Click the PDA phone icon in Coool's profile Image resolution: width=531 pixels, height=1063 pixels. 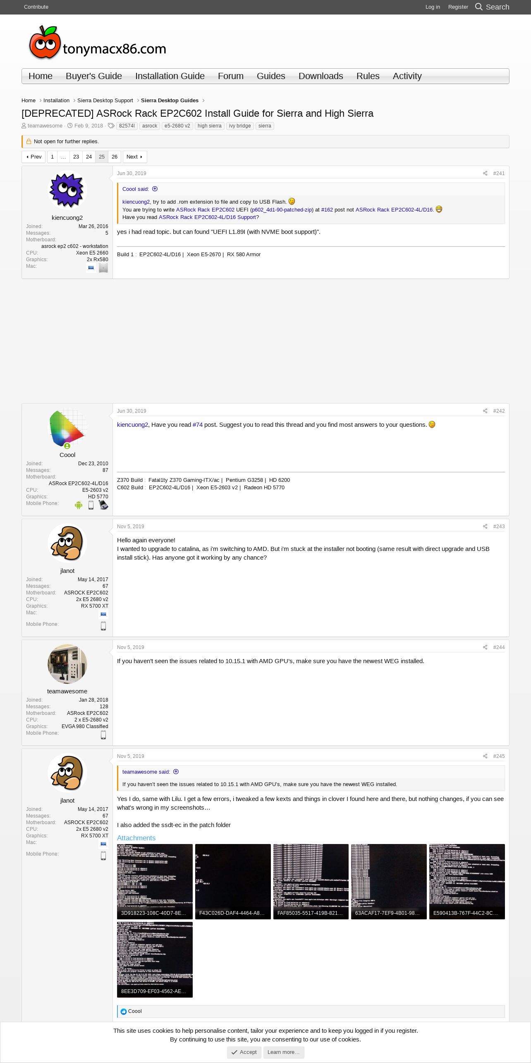click(x=103, y=505)
